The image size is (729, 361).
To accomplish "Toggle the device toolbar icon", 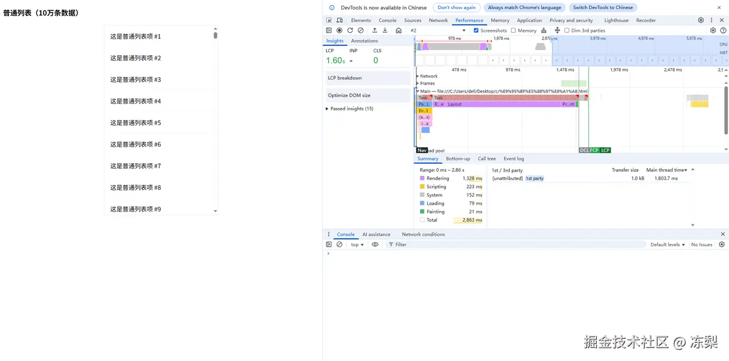I will tap(339, 20).
